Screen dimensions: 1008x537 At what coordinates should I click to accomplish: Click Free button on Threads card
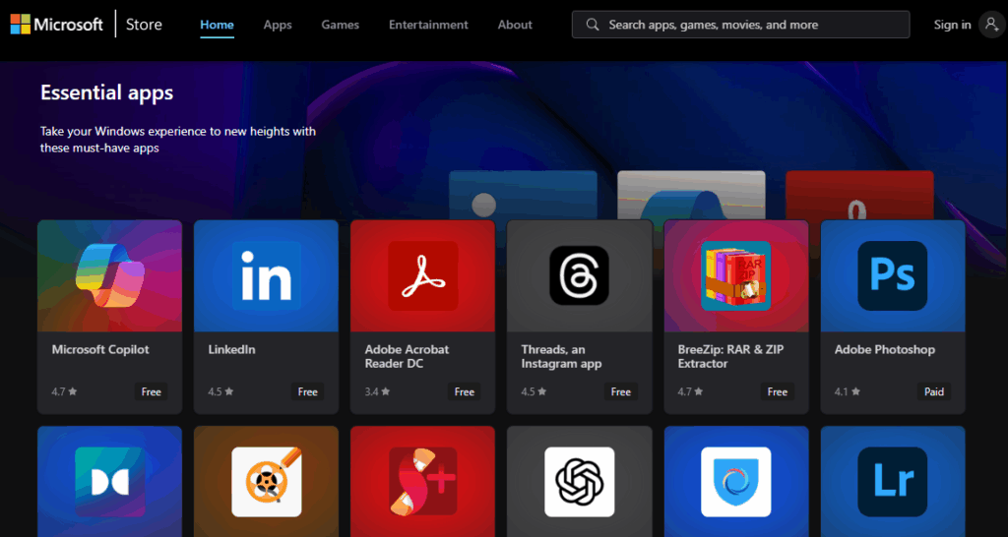click(x=621, y=391)
